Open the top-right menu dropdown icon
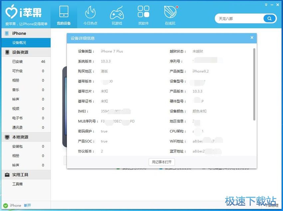283x211 pixels. pyautogui.click(x=266, y=5)
